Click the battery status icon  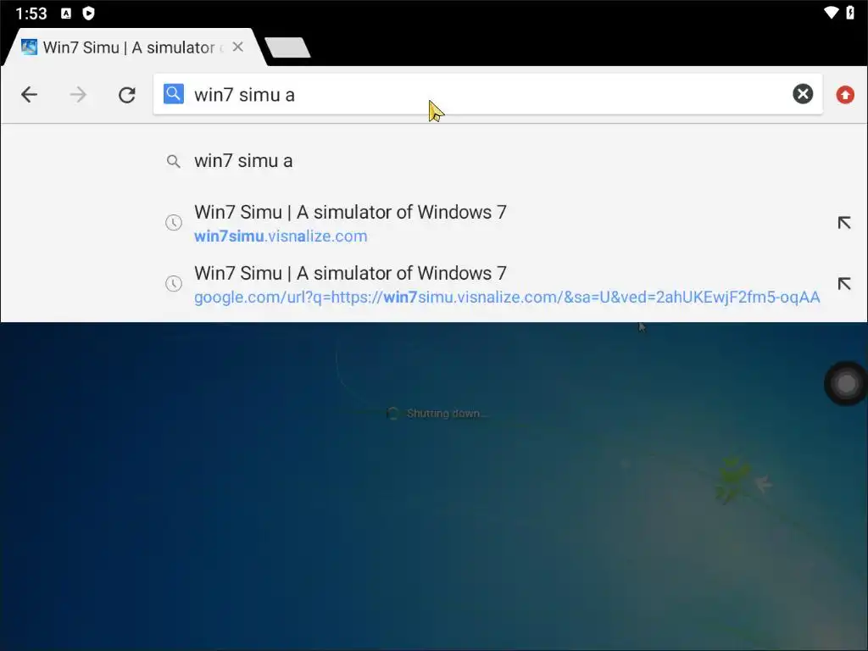click(850, 12)
